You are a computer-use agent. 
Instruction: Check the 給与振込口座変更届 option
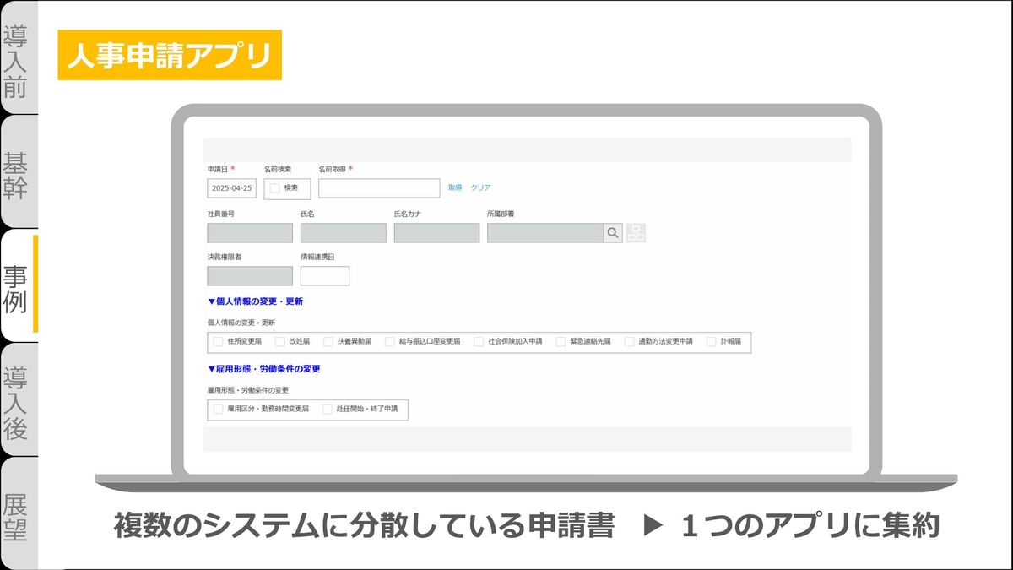tap(390, 342)
